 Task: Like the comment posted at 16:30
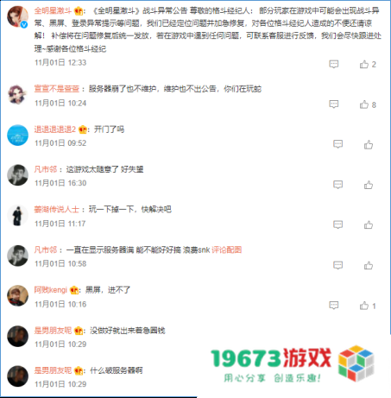[369, 185]
